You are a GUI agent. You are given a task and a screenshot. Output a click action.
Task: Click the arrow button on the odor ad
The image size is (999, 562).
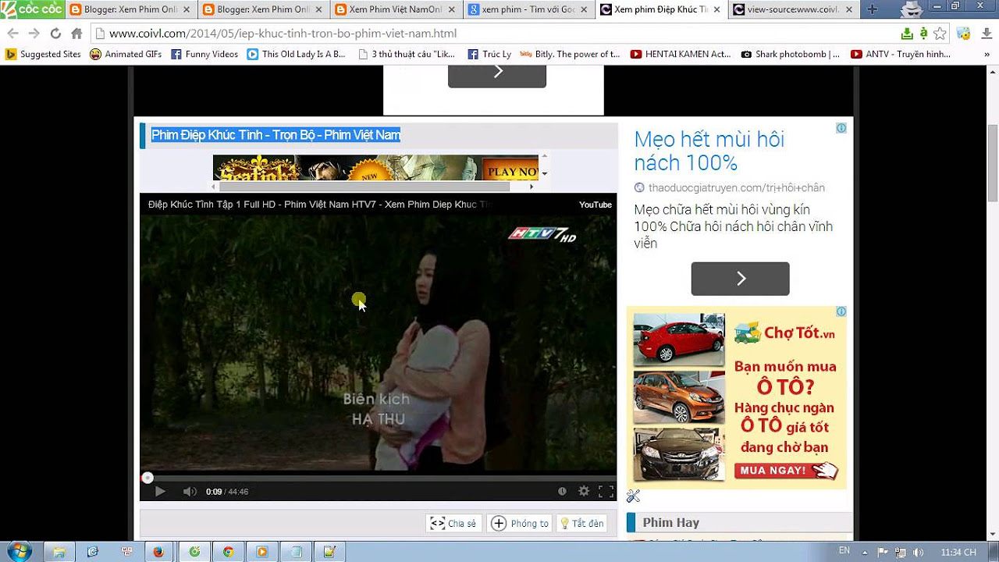[x=740, y=279]
